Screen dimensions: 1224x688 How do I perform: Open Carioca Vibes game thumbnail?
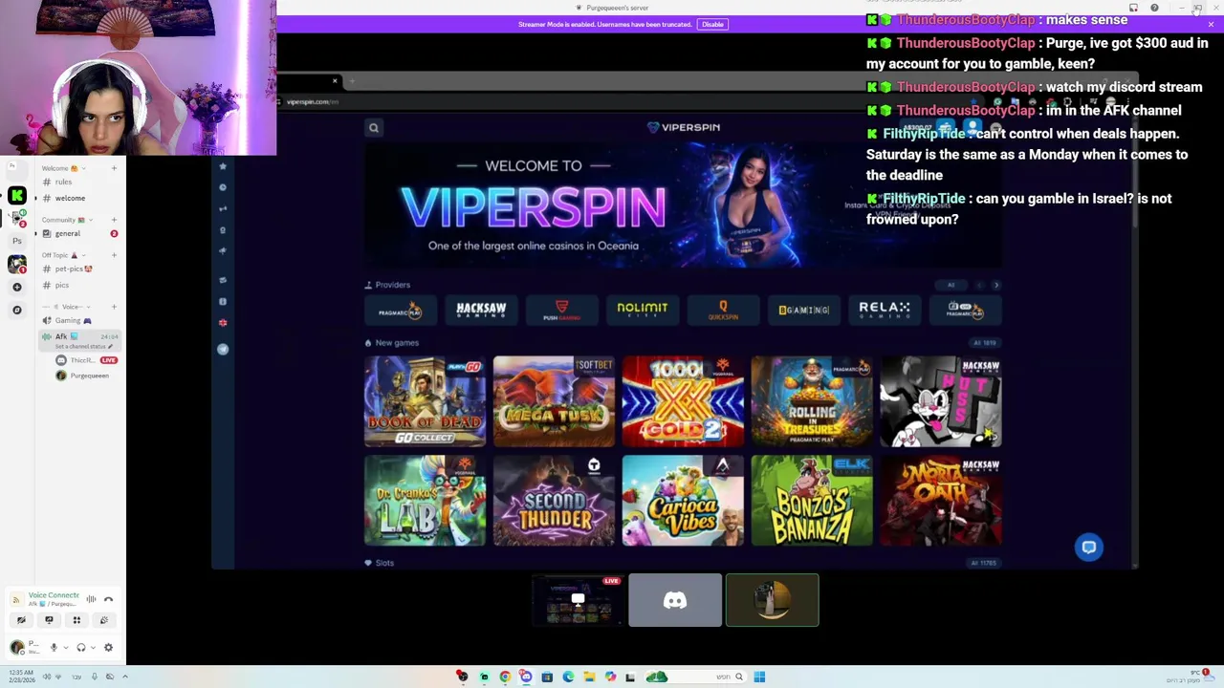[x=683, y=501]
